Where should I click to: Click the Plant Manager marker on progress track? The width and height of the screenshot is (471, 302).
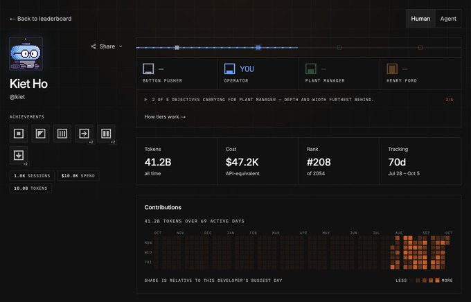[339, 48]
